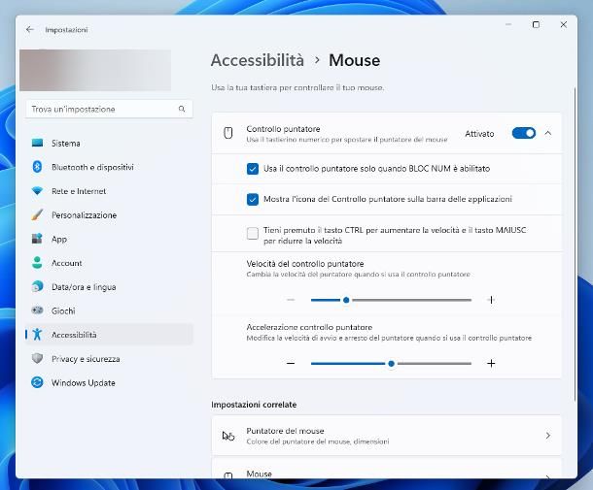593x490 pixels.
Task: Go to Data/ora e lingua
Action: 109,287
